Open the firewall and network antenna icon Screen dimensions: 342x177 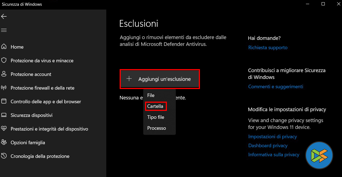click(4, 88)
